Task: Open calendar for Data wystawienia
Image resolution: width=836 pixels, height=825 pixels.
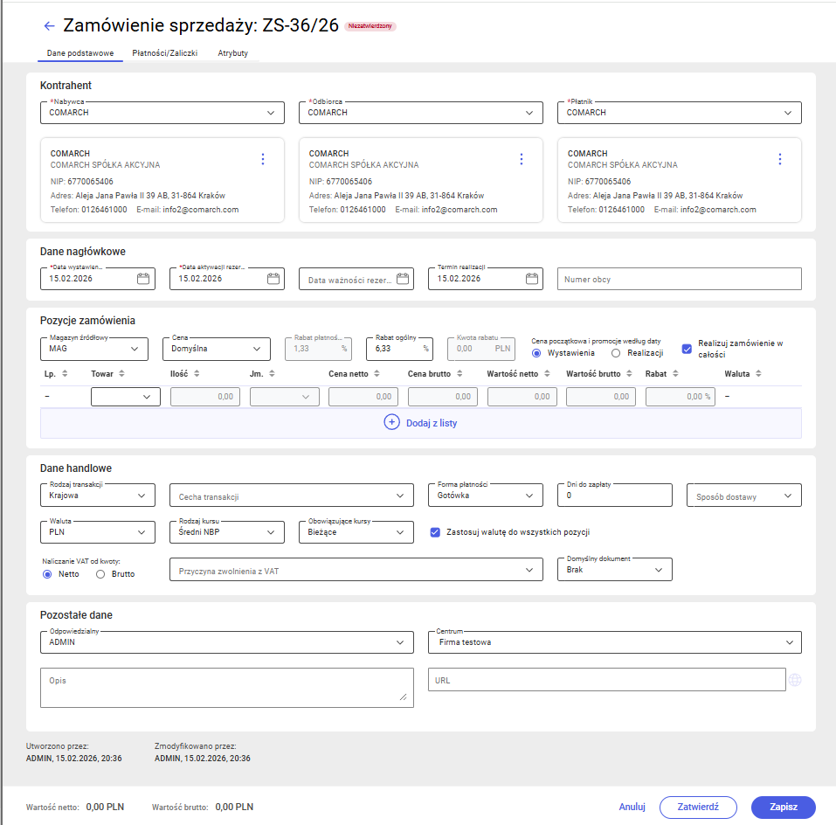Action: click(143, 279)
